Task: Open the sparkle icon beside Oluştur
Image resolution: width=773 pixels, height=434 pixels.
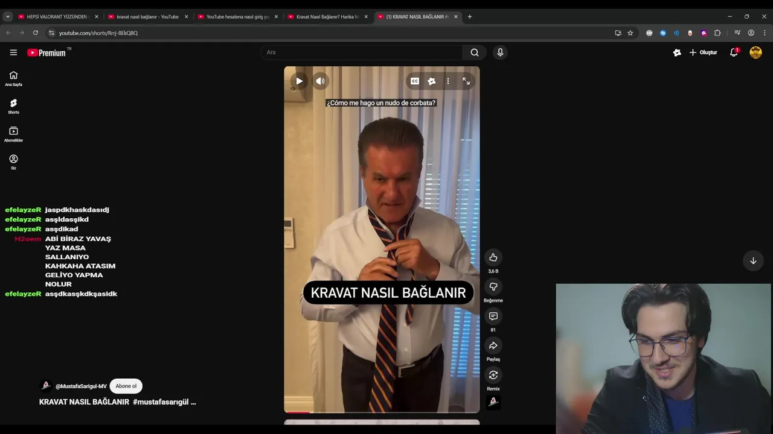Action: tap(677, 52)
